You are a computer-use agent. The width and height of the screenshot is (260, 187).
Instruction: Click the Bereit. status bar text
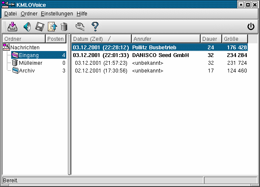(x=10, y=181)
